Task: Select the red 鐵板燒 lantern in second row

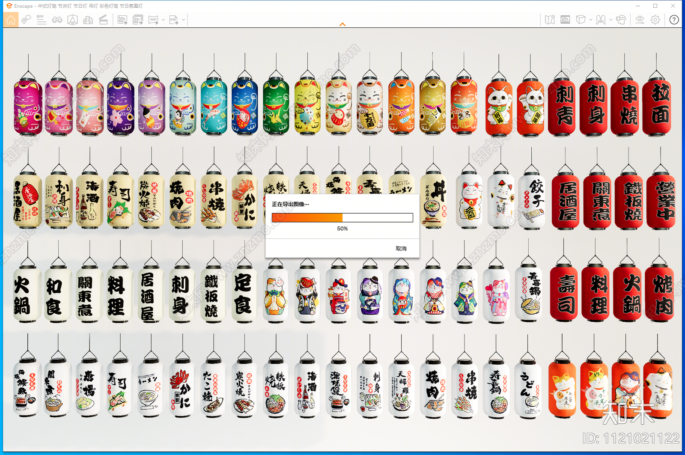Action: point(629,201)
